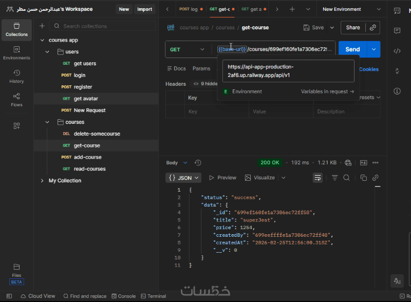Click the configure sidebar apps icon
The height and width of the screenshot is (302, 411).
click(x=16, y=126)
